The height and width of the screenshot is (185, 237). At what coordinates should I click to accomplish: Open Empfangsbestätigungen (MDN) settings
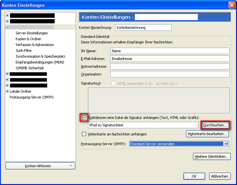point(40,62)
